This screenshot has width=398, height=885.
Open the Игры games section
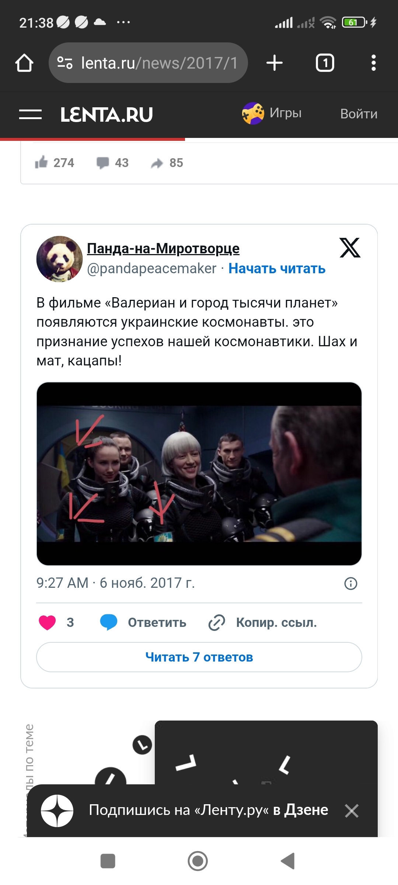pyautogui.click(x=272, y=113)
